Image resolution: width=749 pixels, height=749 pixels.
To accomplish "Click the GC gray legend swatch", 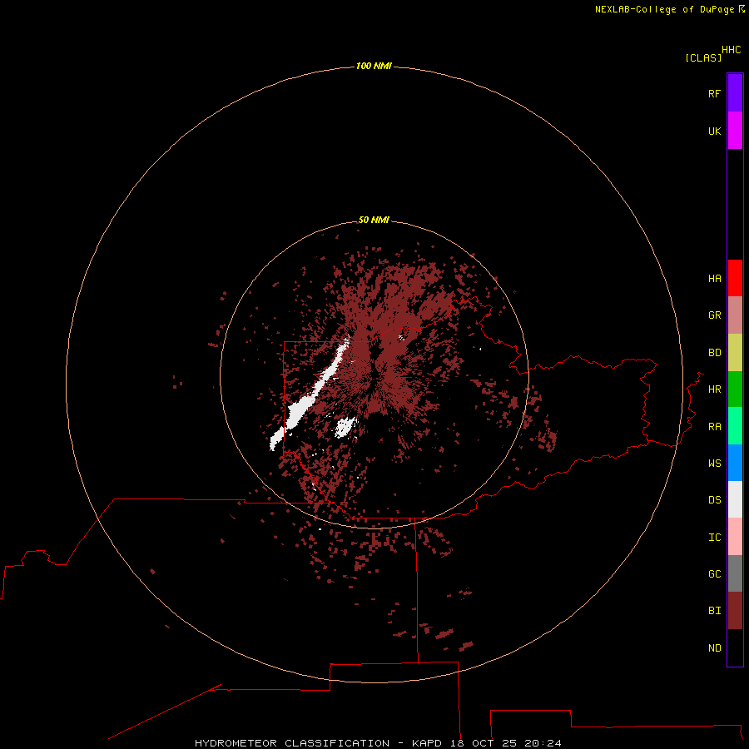I will pos(735,573).
